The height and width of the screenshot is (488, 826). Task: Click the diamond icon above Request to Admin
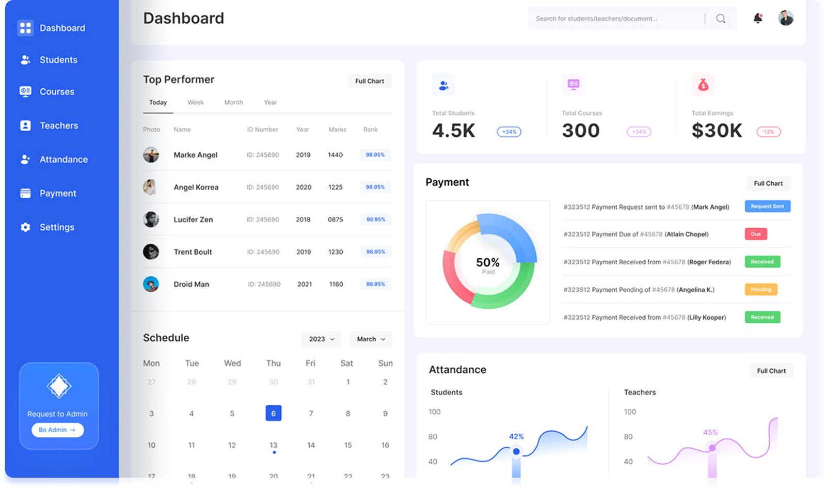coord(59,386)
